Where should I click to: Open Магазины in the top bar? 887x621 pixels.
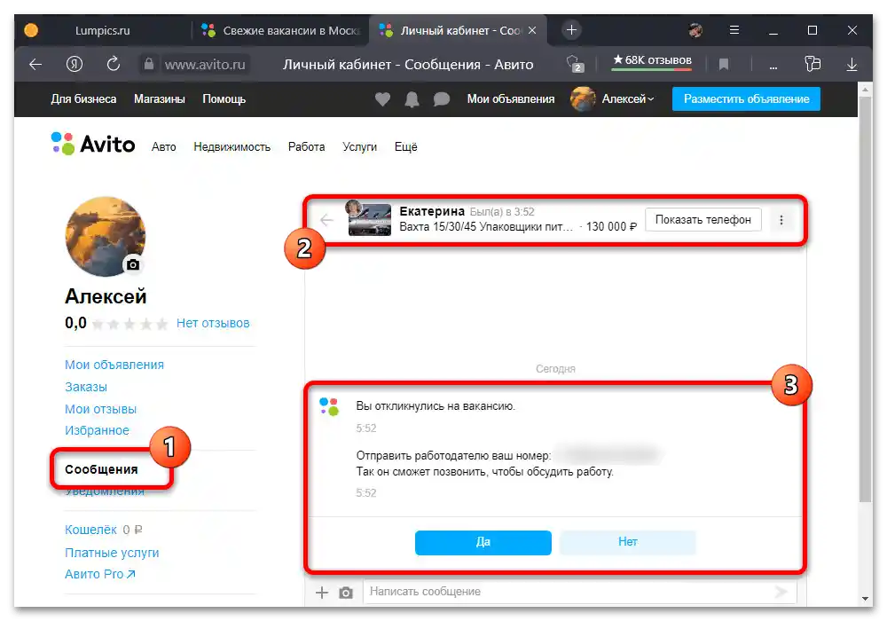click(x=160, y=99)
